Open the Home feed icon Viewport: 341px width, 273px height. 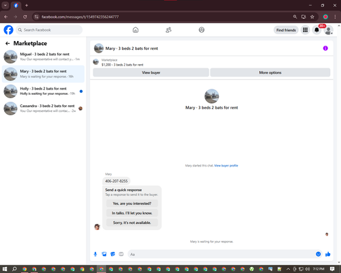pyautogui.click(x=136, y=30)
